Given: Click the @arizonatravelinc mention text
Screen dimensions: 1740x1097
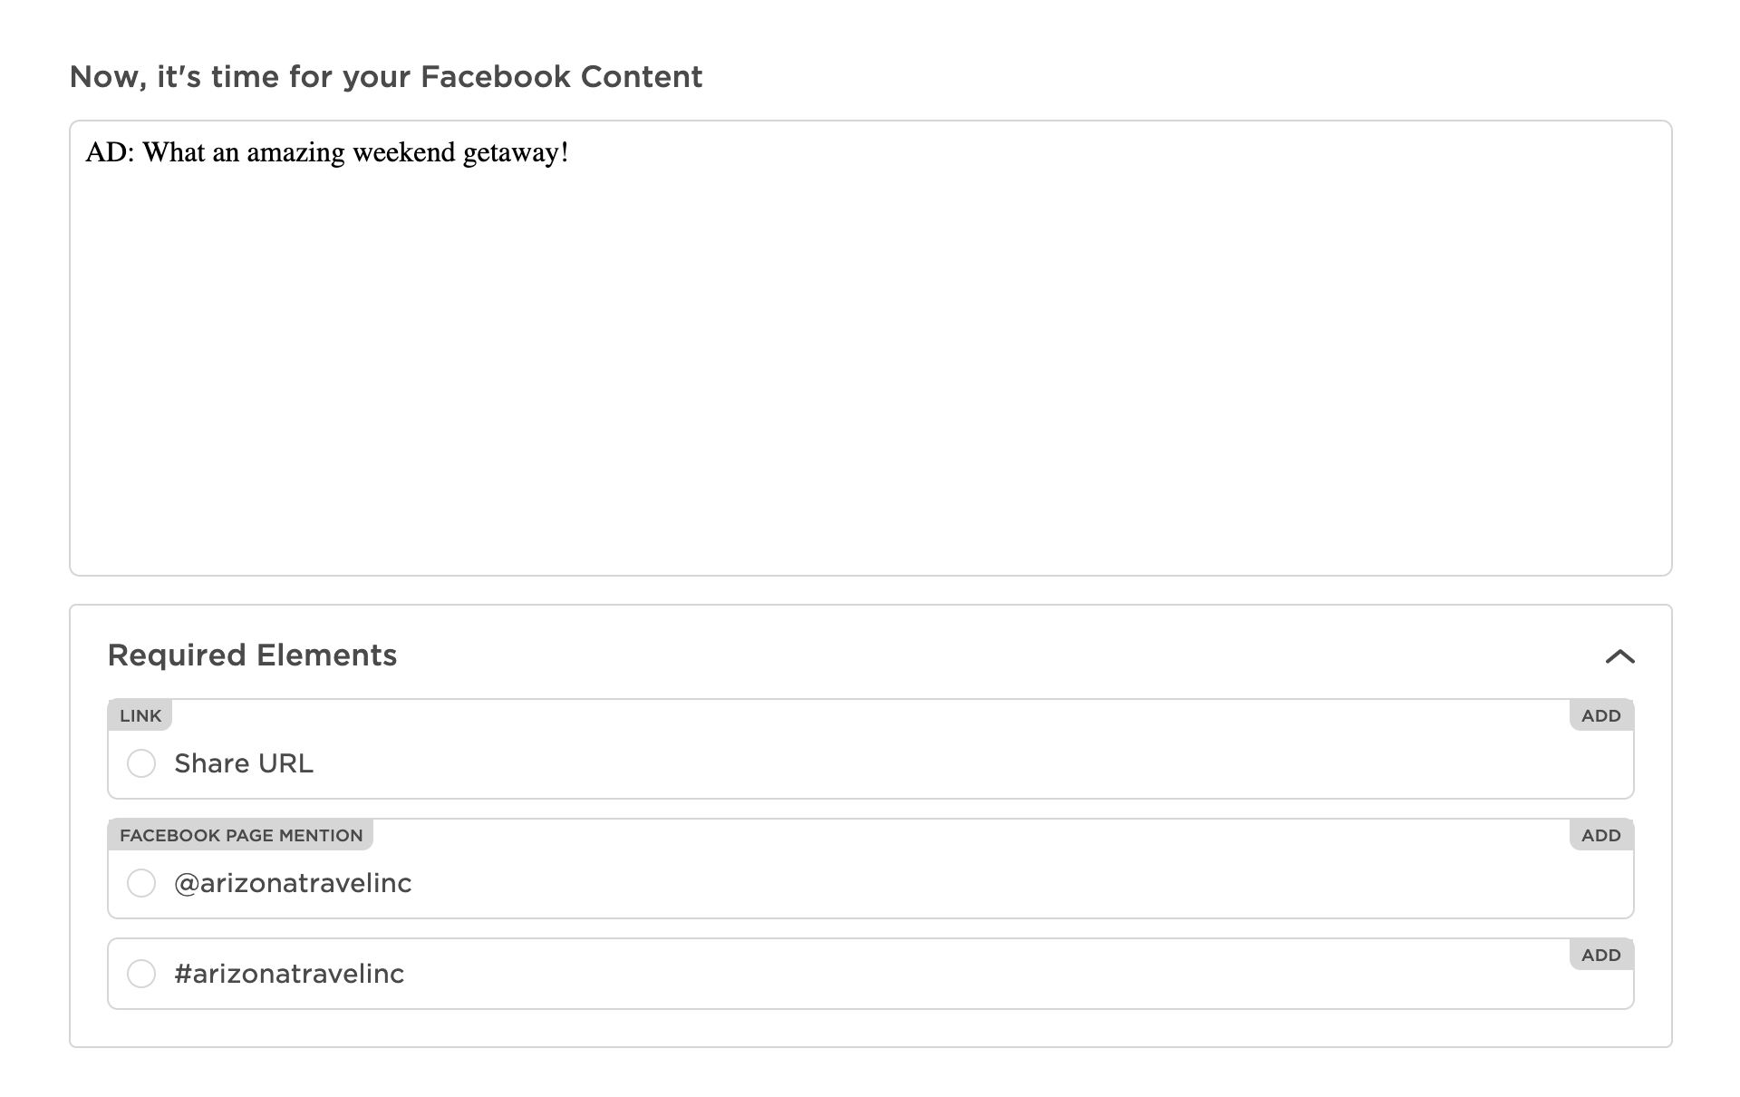Looking at the screenshot, I should pos(293,883).
